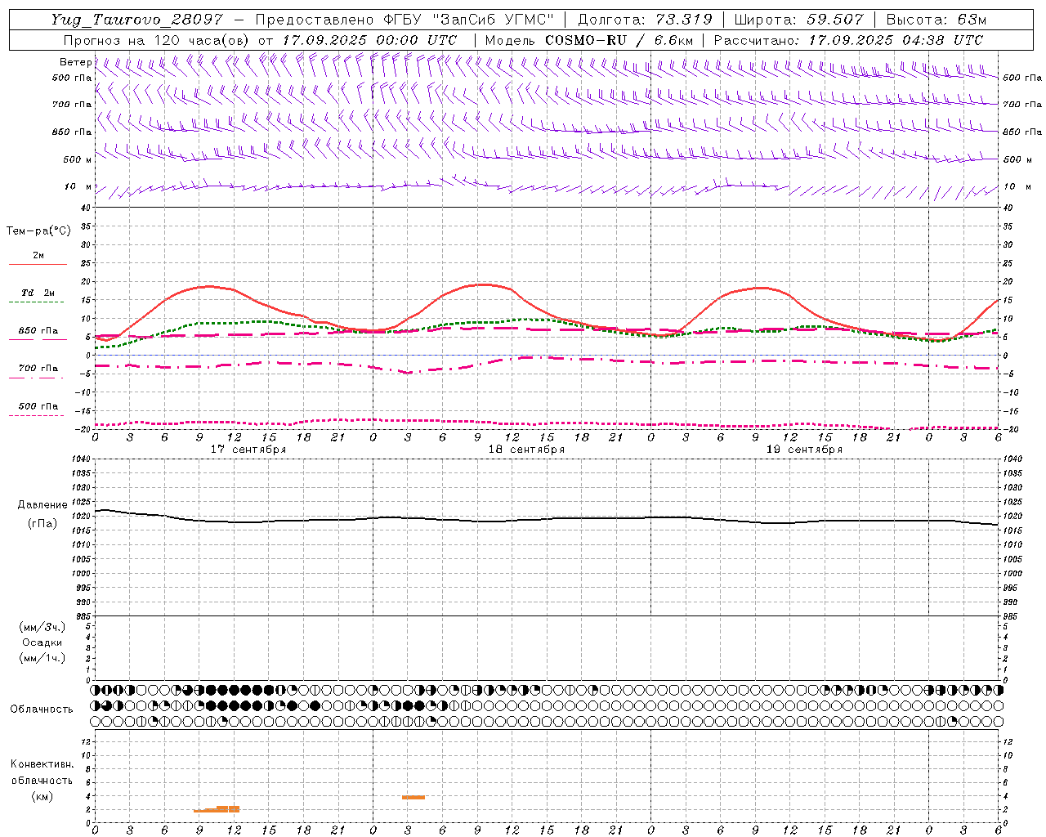Click the Конвективн. облачность label

(42, 780)
